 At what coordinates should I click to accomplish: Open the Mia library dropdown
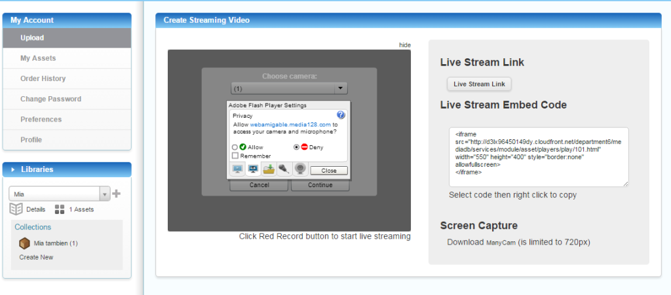click(x=60, y=194)
